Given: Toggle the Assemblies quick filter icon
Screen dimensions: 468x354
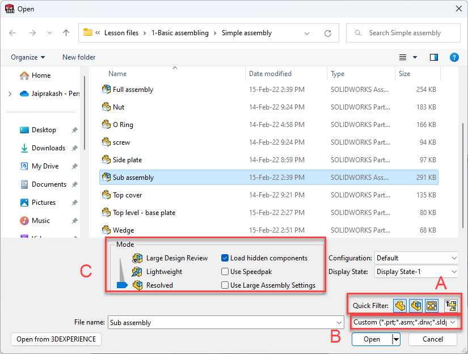Looking at the screenshot, I should [416, 306].
